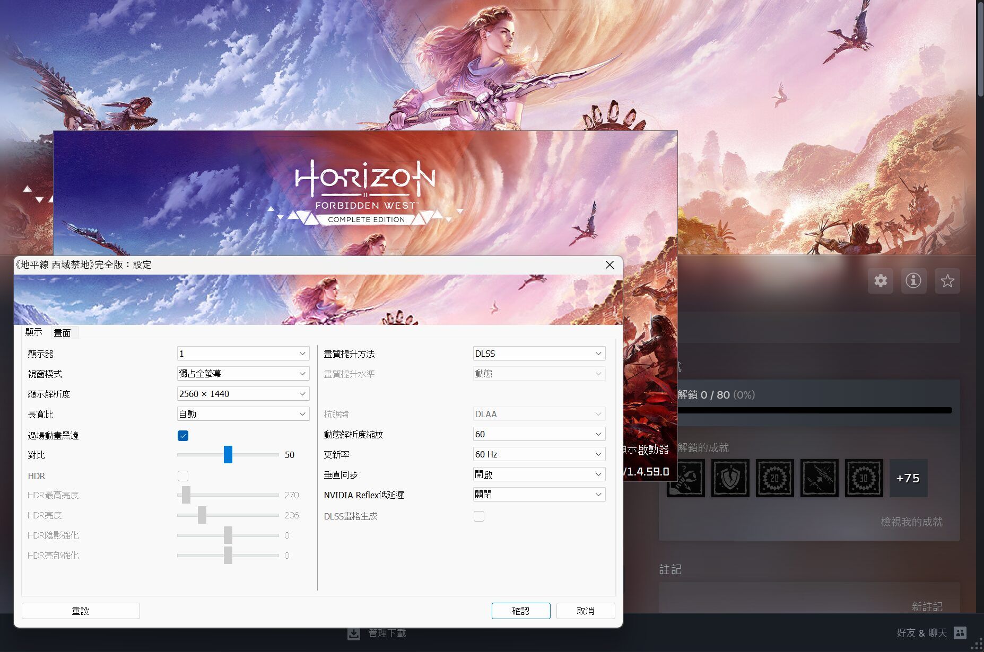Viewport: 984px width, 652px height.
Task: Click the 畫質提升水準 動態 dropdown
Action: tap(539, 374)
